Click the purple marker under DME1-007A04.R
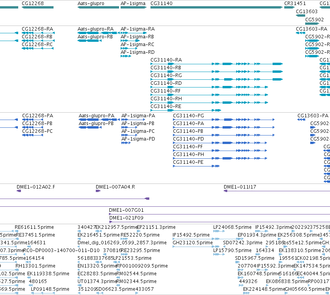Image resolution: width=330 pixels, height=295 pixels. [x=98, y=191]
